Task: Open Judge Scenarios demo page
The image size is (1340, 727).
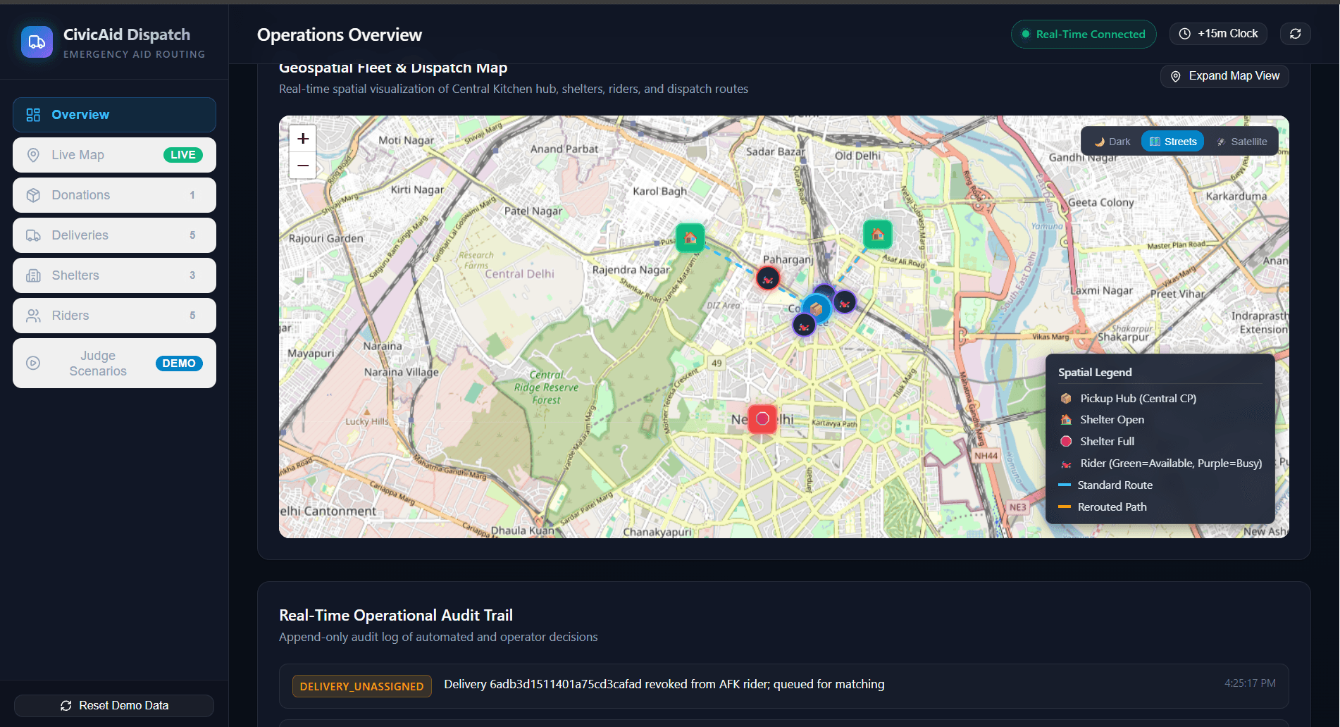Action: (114, 363)
